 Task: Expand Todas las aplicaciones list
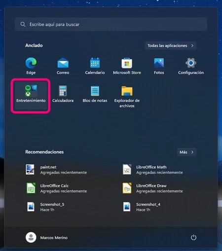tap(171, 45)
